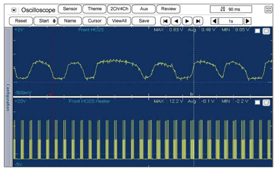Step back one frame with left arrow
Image resolution: width=277 pixels, height=171 pixels.
[176, 20]
